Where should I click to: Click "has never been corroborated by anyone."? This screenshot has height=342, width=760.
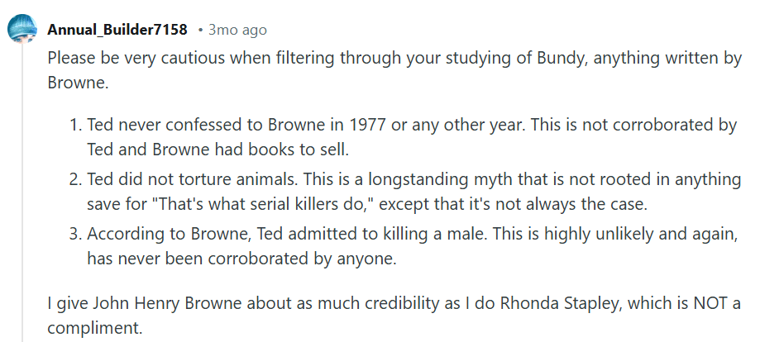(x=242, y=258)
